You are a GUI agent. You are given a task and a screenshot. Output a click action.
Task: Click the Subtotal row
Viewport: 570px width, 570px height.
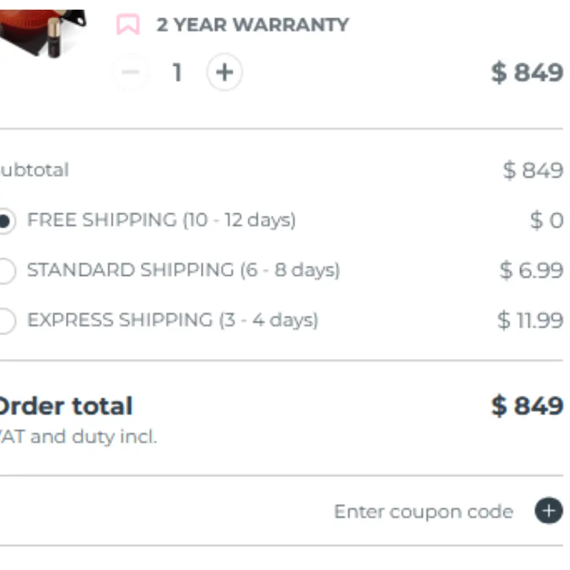pyautogui.click(x=33, y=170)
